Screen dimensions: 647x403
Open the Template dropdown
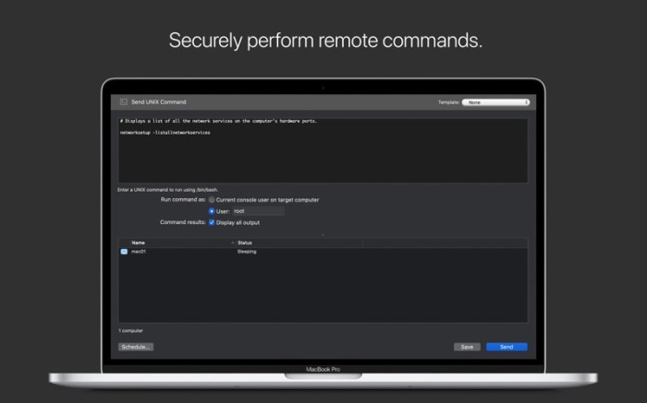click(495, 102)
